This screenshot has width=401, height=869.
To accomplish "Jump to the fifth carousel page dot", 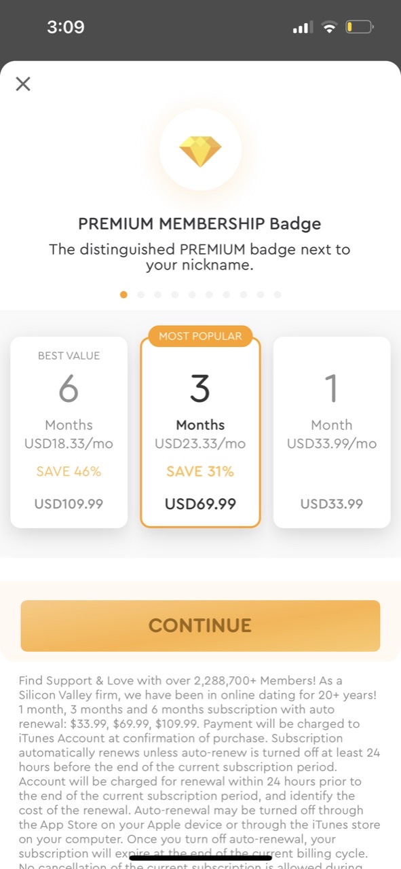I will coord(192,295).
